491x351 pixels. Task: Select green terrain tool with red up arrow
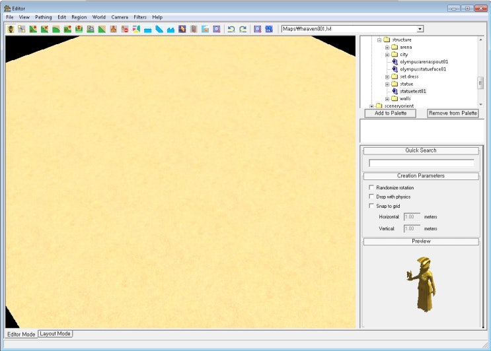[79, 29]
